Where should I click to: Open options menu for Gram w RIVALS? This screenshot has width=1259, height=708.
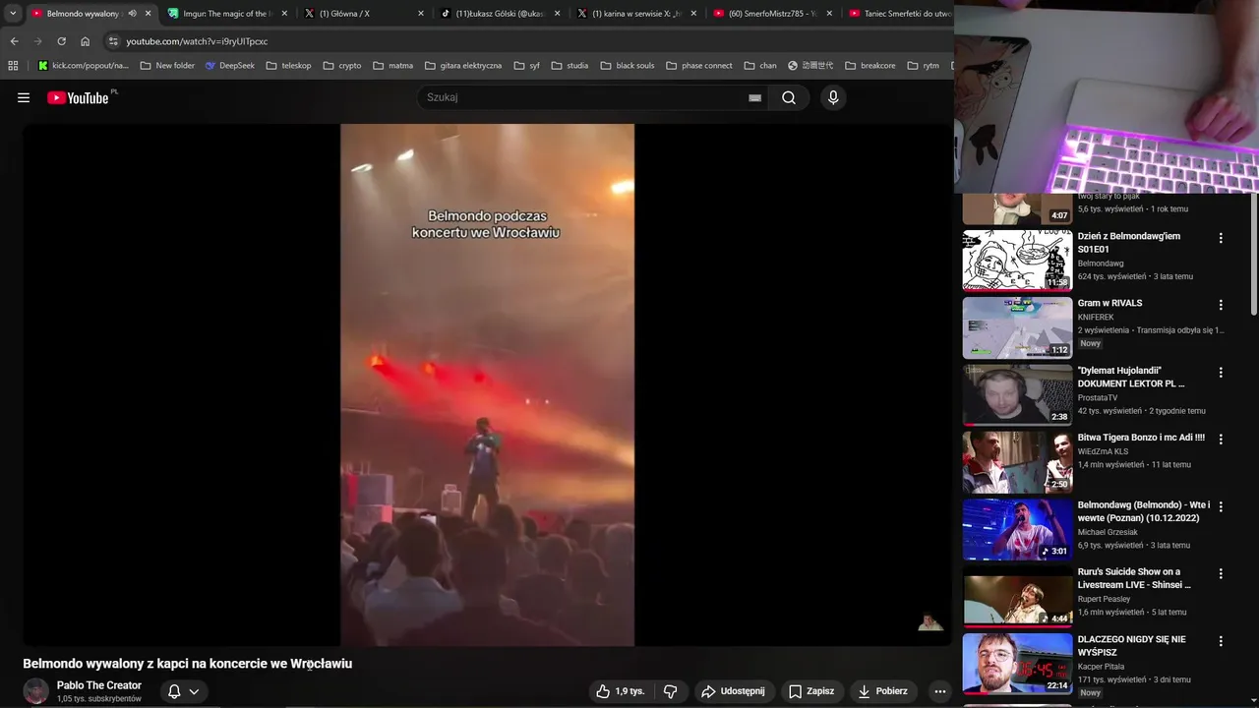tap(1221, 305)
